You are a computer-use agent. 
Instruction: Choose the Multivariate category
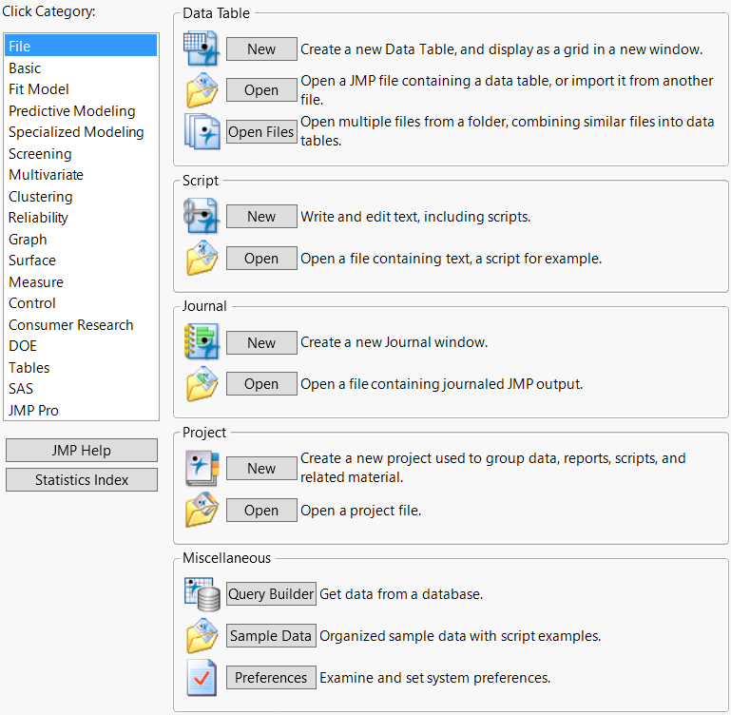click(81, 175)
